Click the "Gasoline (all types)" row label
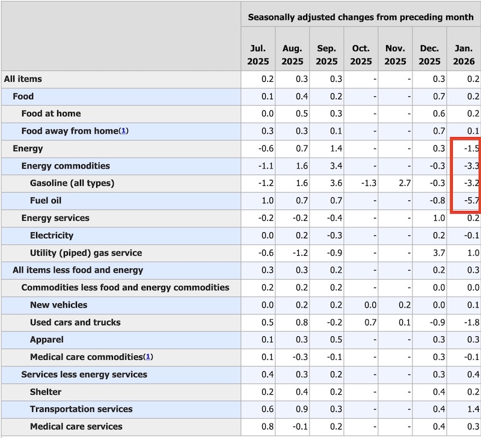This screenshot has width=481, height=438. click(x=72, y=183)
